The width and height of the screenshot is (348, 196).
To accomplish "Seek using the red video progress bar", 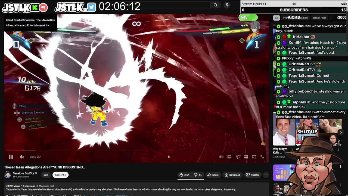I will pyautogui.click(x=136, y=150).
